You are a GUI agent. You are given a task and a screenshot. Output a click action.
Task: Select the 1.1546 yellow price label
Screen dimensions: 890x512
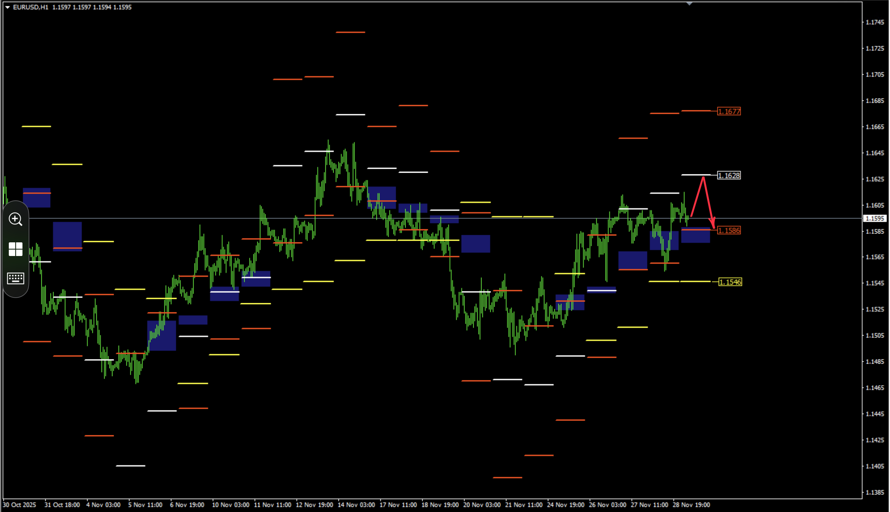[730, 282]
